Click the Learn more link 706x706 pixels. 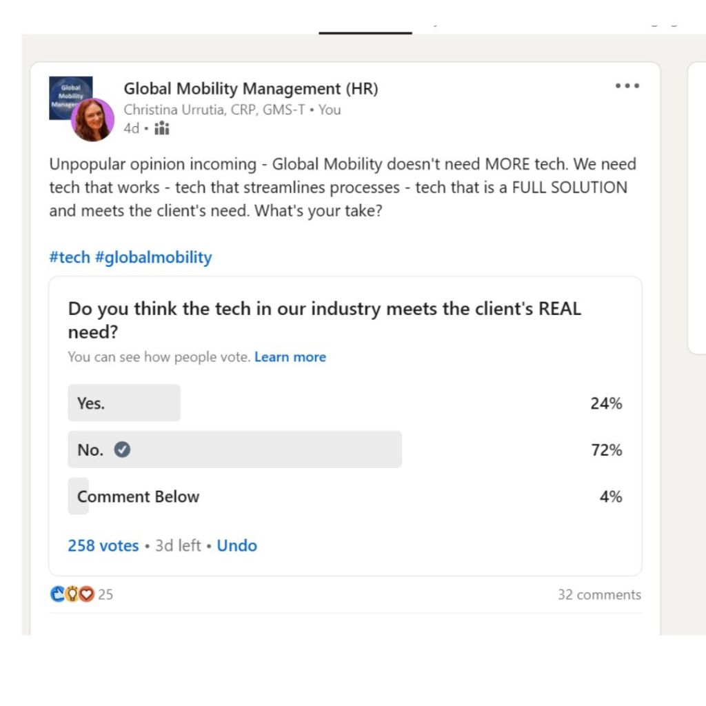(x=290, y=357)
